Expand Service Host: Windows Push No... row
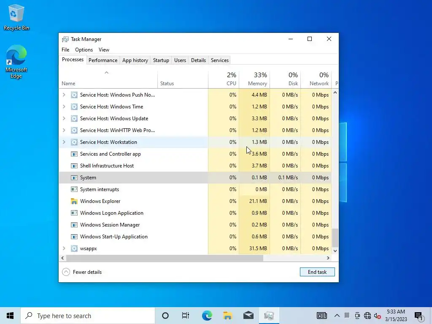432x324 pixels. 64,95
